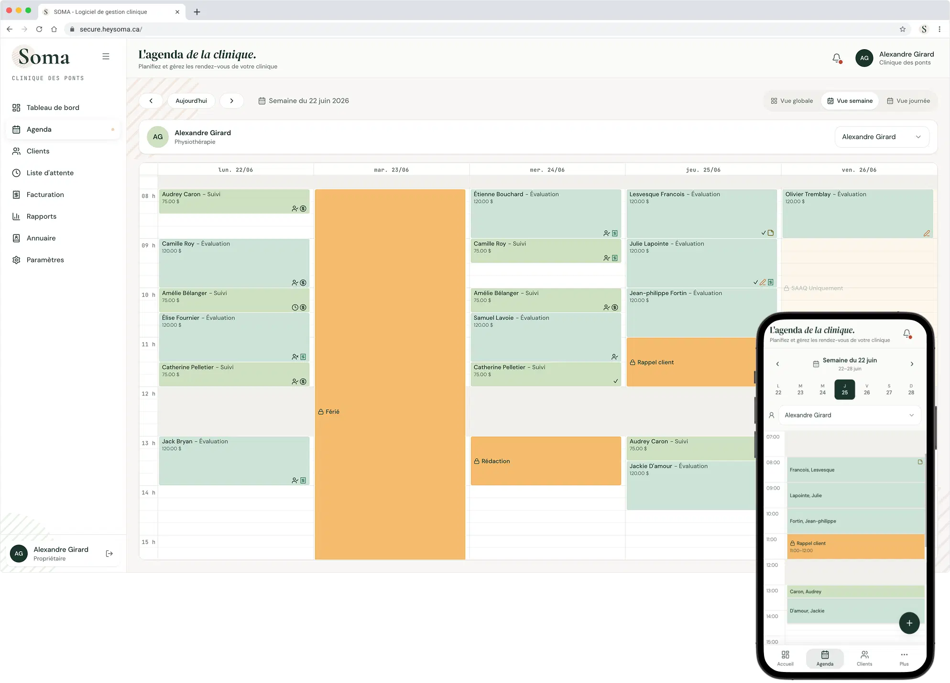Open the Clients section in the sidebar
The width and height of the screenshot is (950, 683).
click(62, 151)
